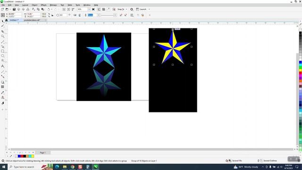Screen dimensions: 302x170
Task: Click the New document icon
Action: 2,9
